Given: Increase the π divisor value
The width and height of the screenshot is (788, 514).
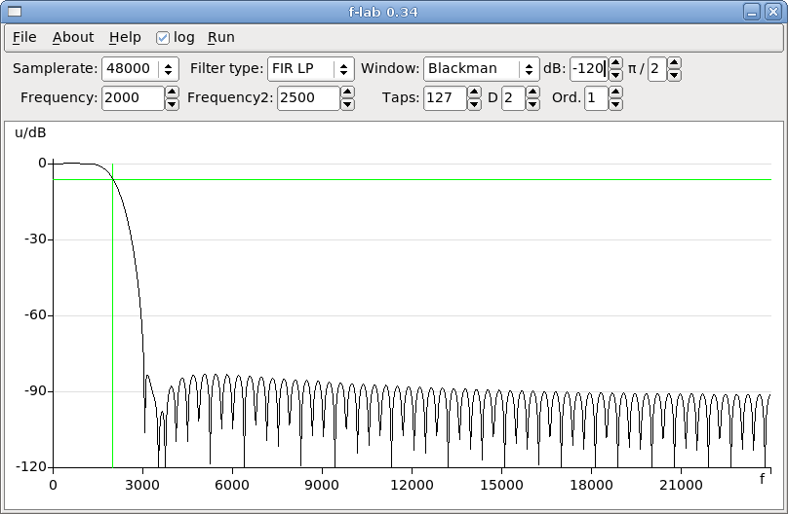Looking at the screenshot, I should (674, 63).
